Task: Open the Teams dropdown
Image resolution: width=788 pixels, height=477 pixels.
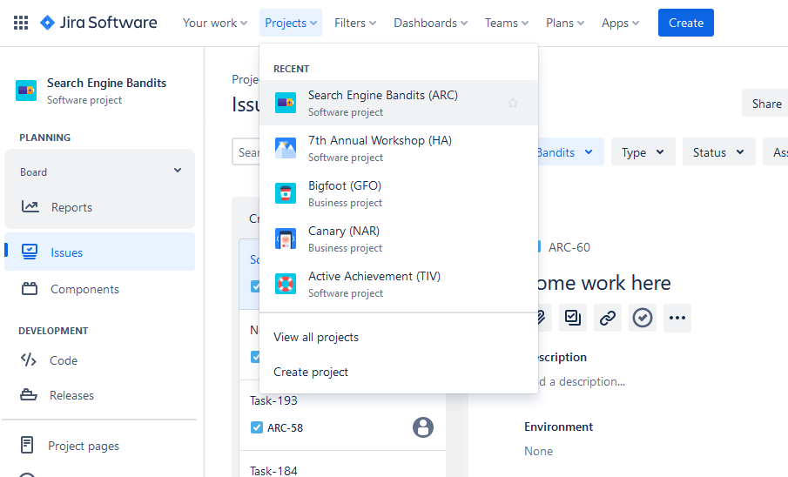Action: tap(506, 23)
